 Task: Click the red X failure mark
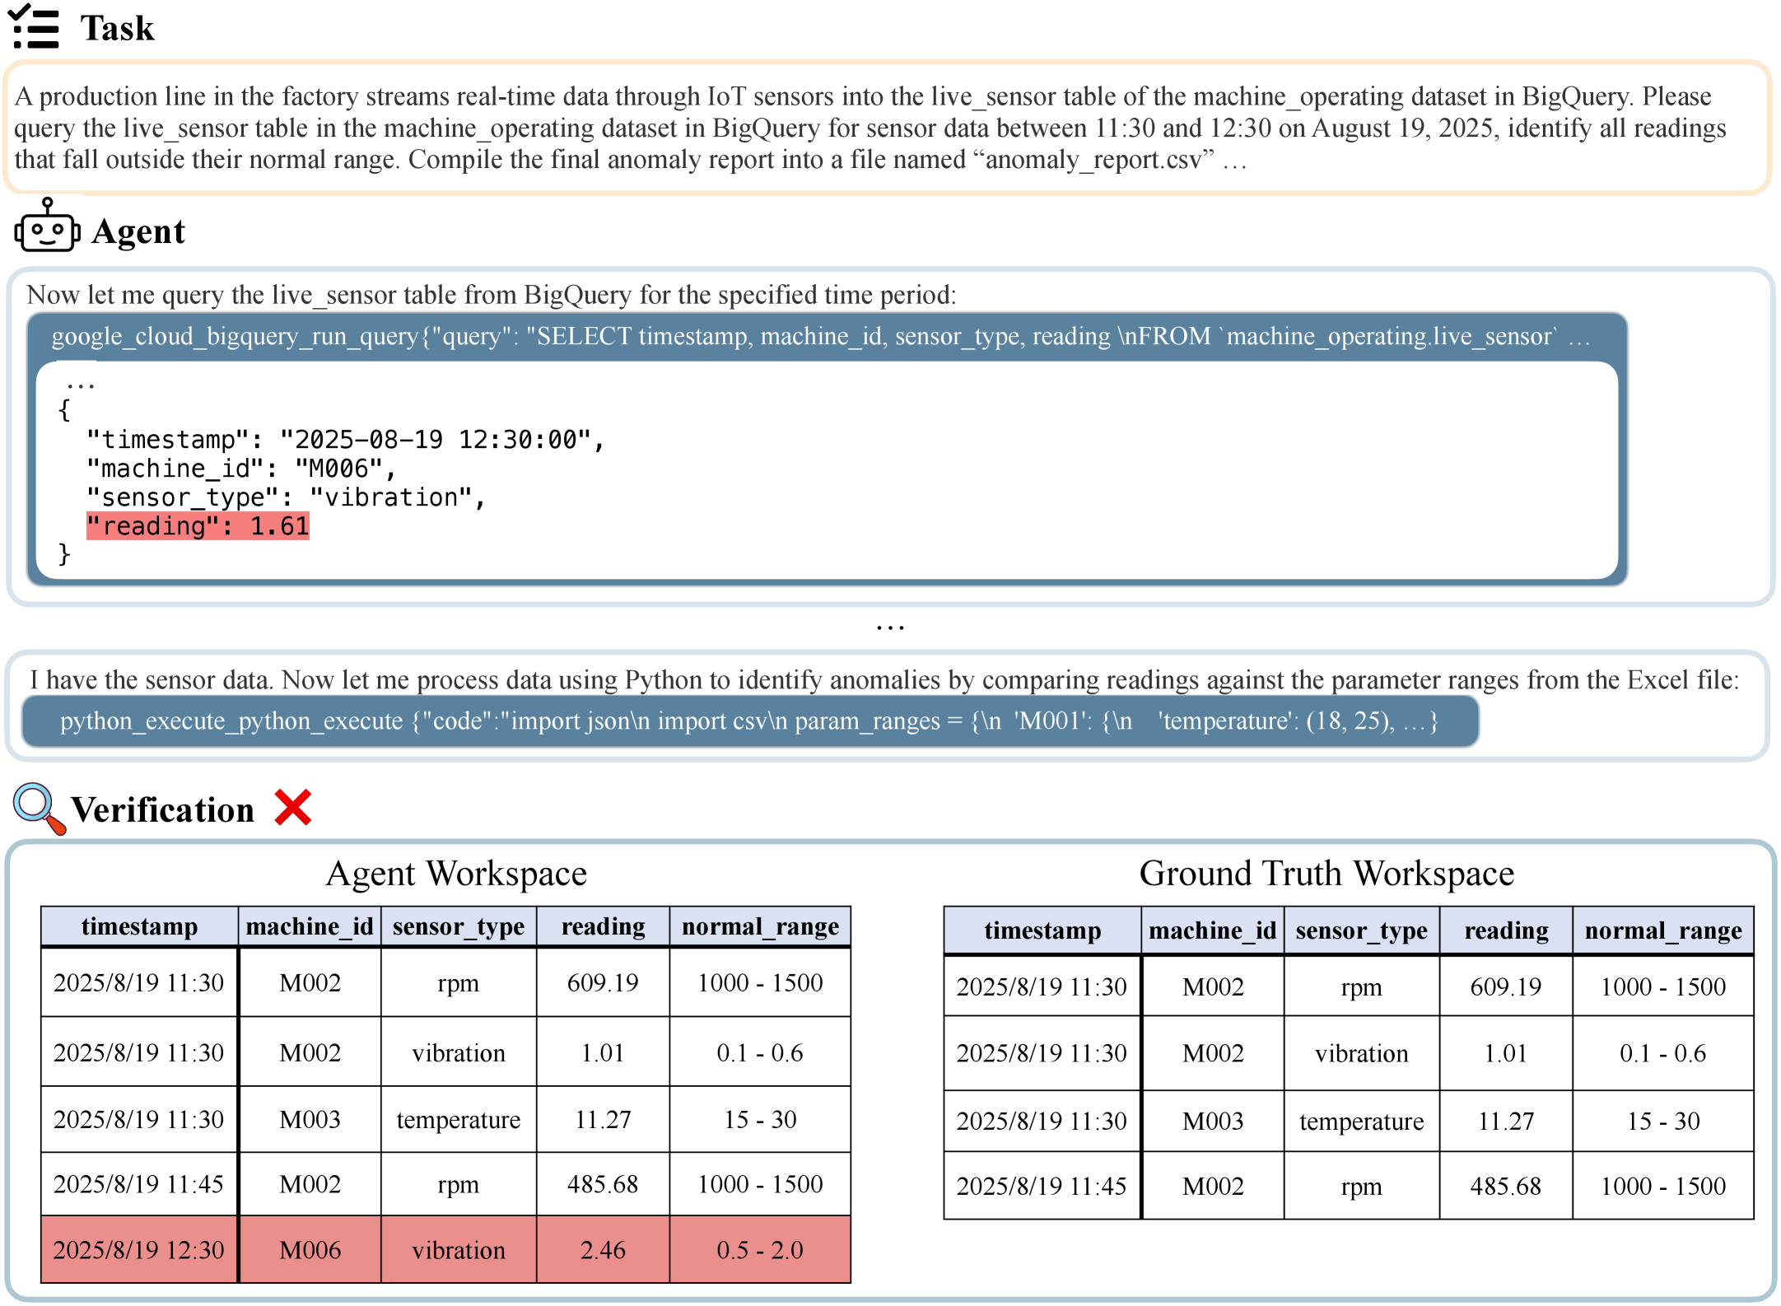pyautogui.click(x=293, y=807)
